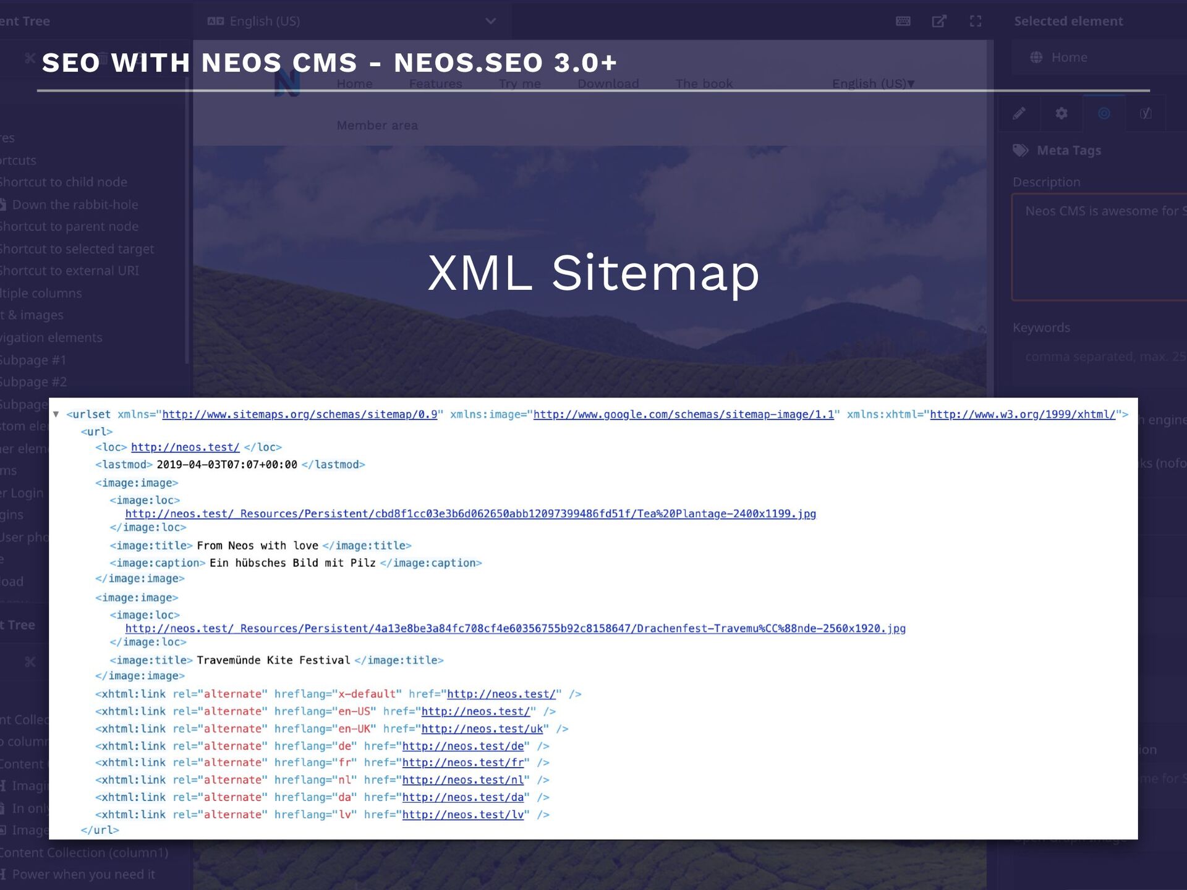Open the google sitemap-image schema link
Image resolution: width=1187 pixels, height=890 pixels.
(683, 415)
